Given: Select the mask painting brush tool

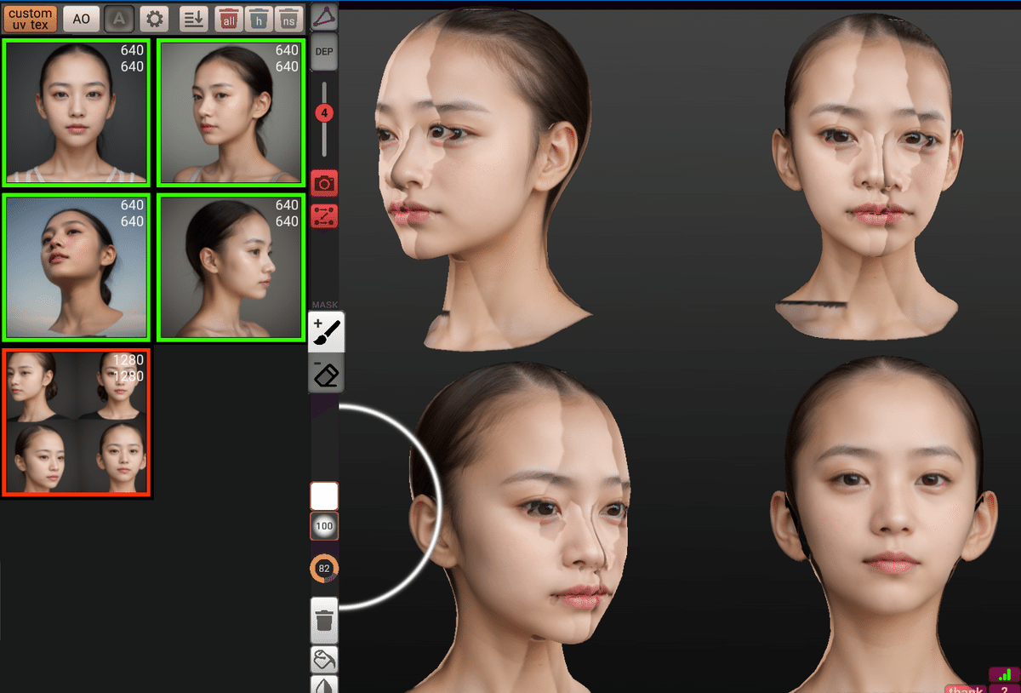Looking at the screenshot, I should (324, 330).
